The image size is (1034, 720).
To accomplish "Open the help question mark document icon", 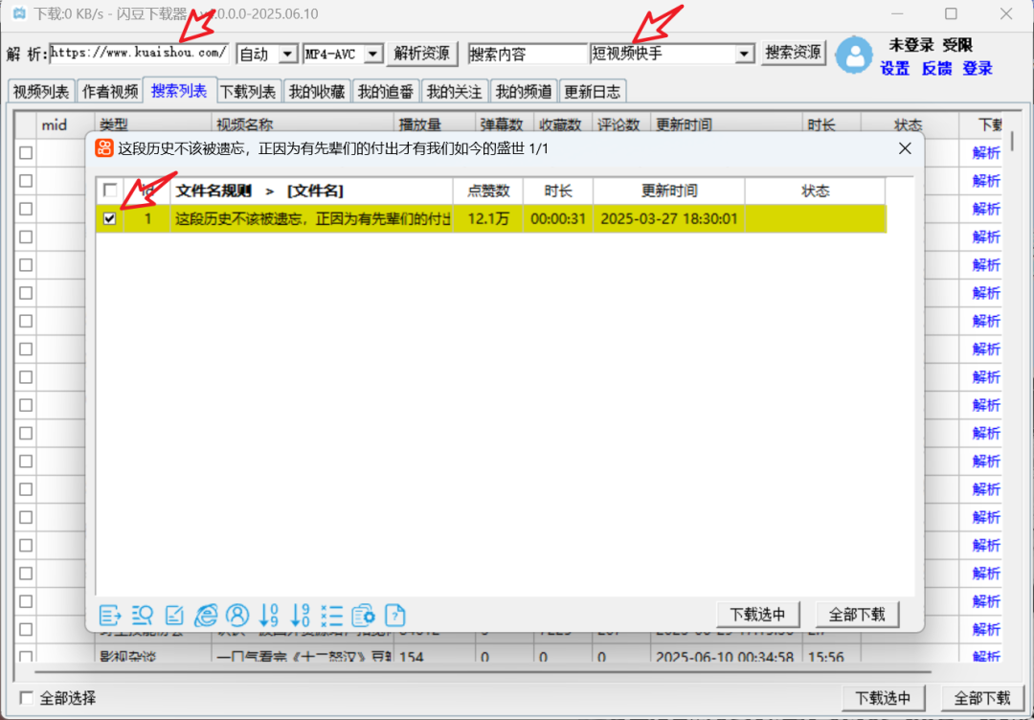I will 394,615.
